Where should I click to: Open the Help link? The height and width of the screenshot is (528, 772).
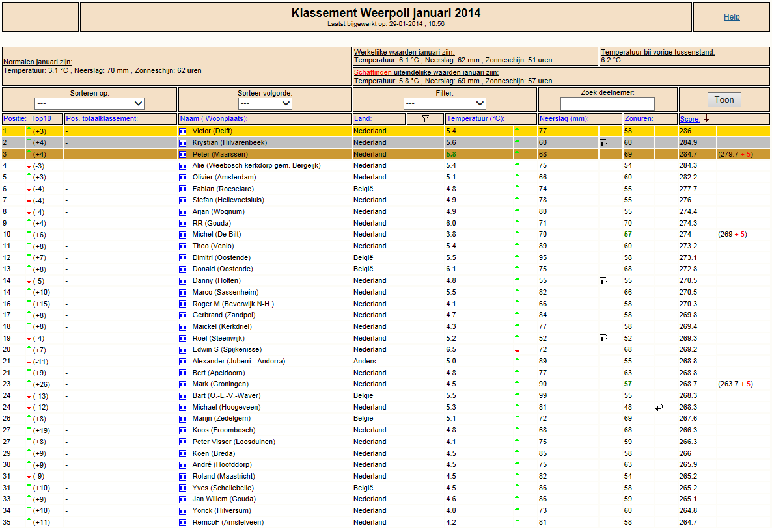(732, 17)
